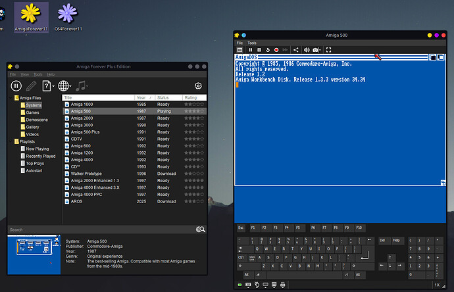Viewport: 454px width, 292px height.
Task: Click the share icon in the Amiga 500 toolbar
Action: [x=295, y=50]
